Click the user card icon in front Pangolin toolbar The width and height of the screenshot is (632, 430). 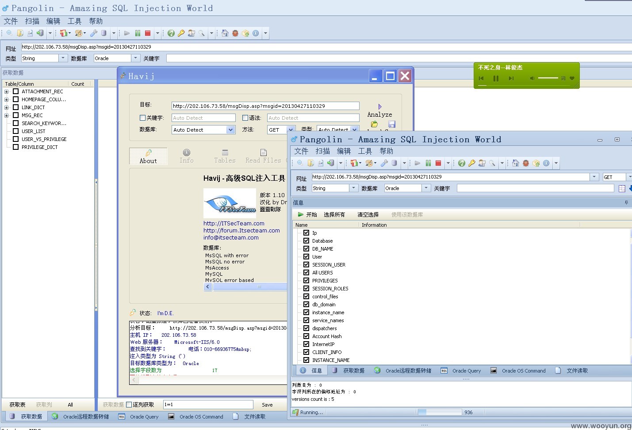[482, 163]
